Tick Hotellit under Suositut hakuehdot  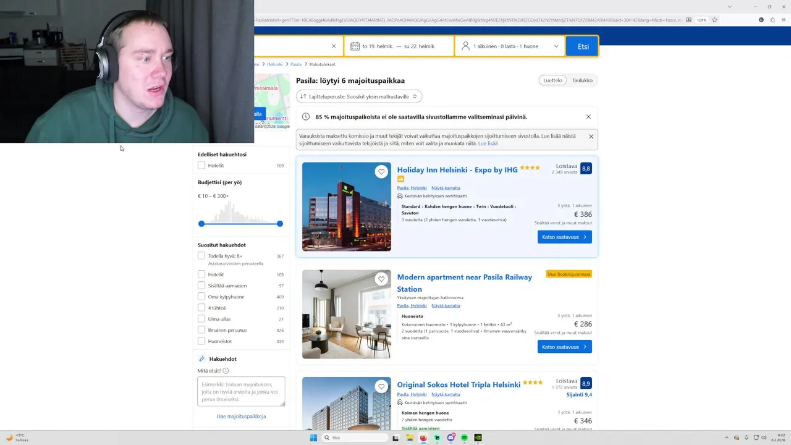coord(201,274)
